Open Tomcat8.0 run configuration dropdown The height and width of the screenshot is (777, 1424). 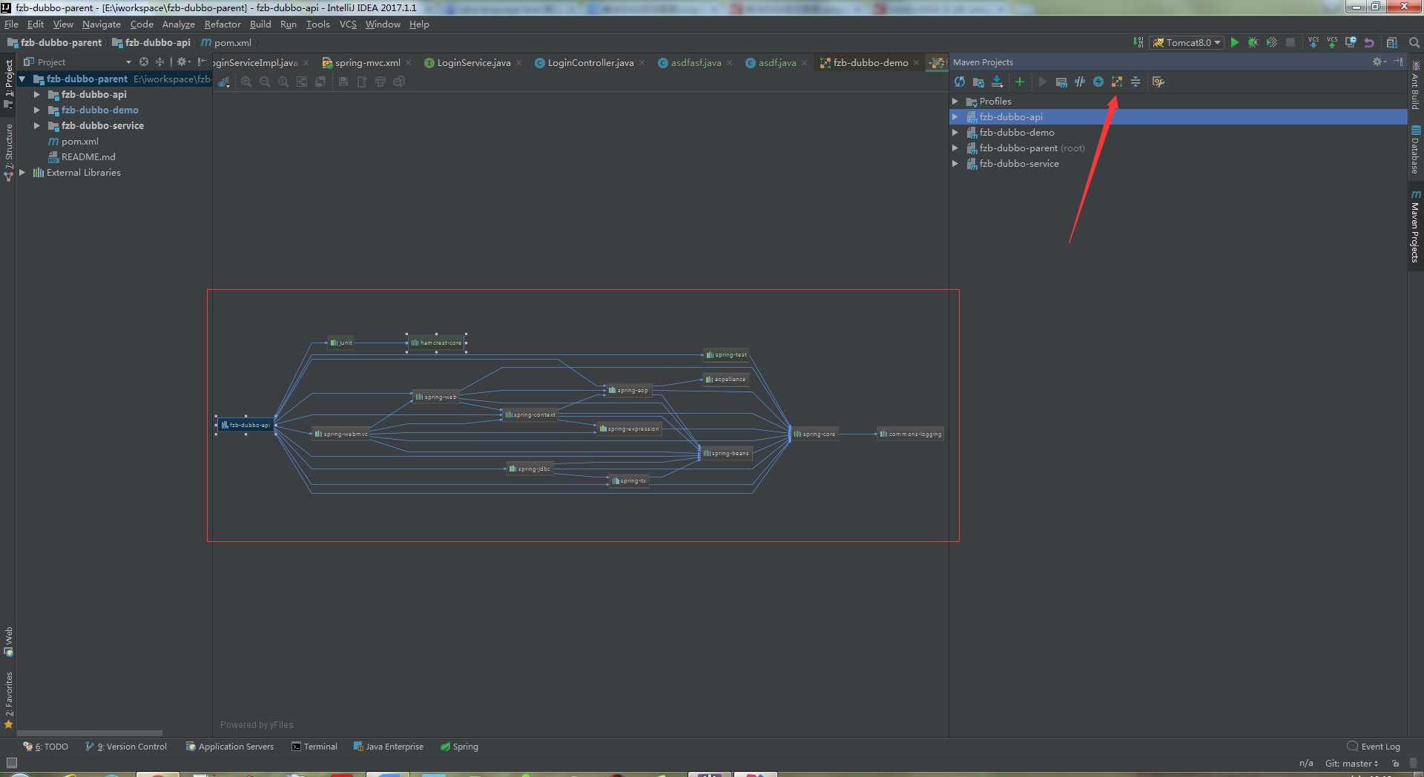(x=1186, y=42)
